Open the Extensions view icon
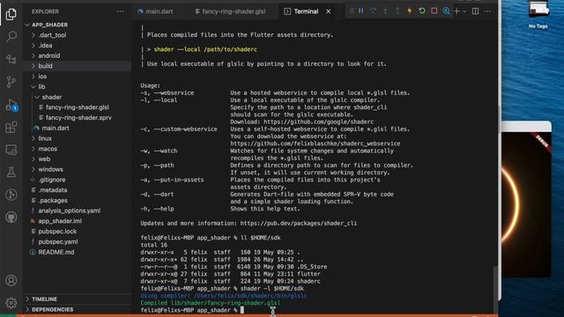 pos(11,127)
